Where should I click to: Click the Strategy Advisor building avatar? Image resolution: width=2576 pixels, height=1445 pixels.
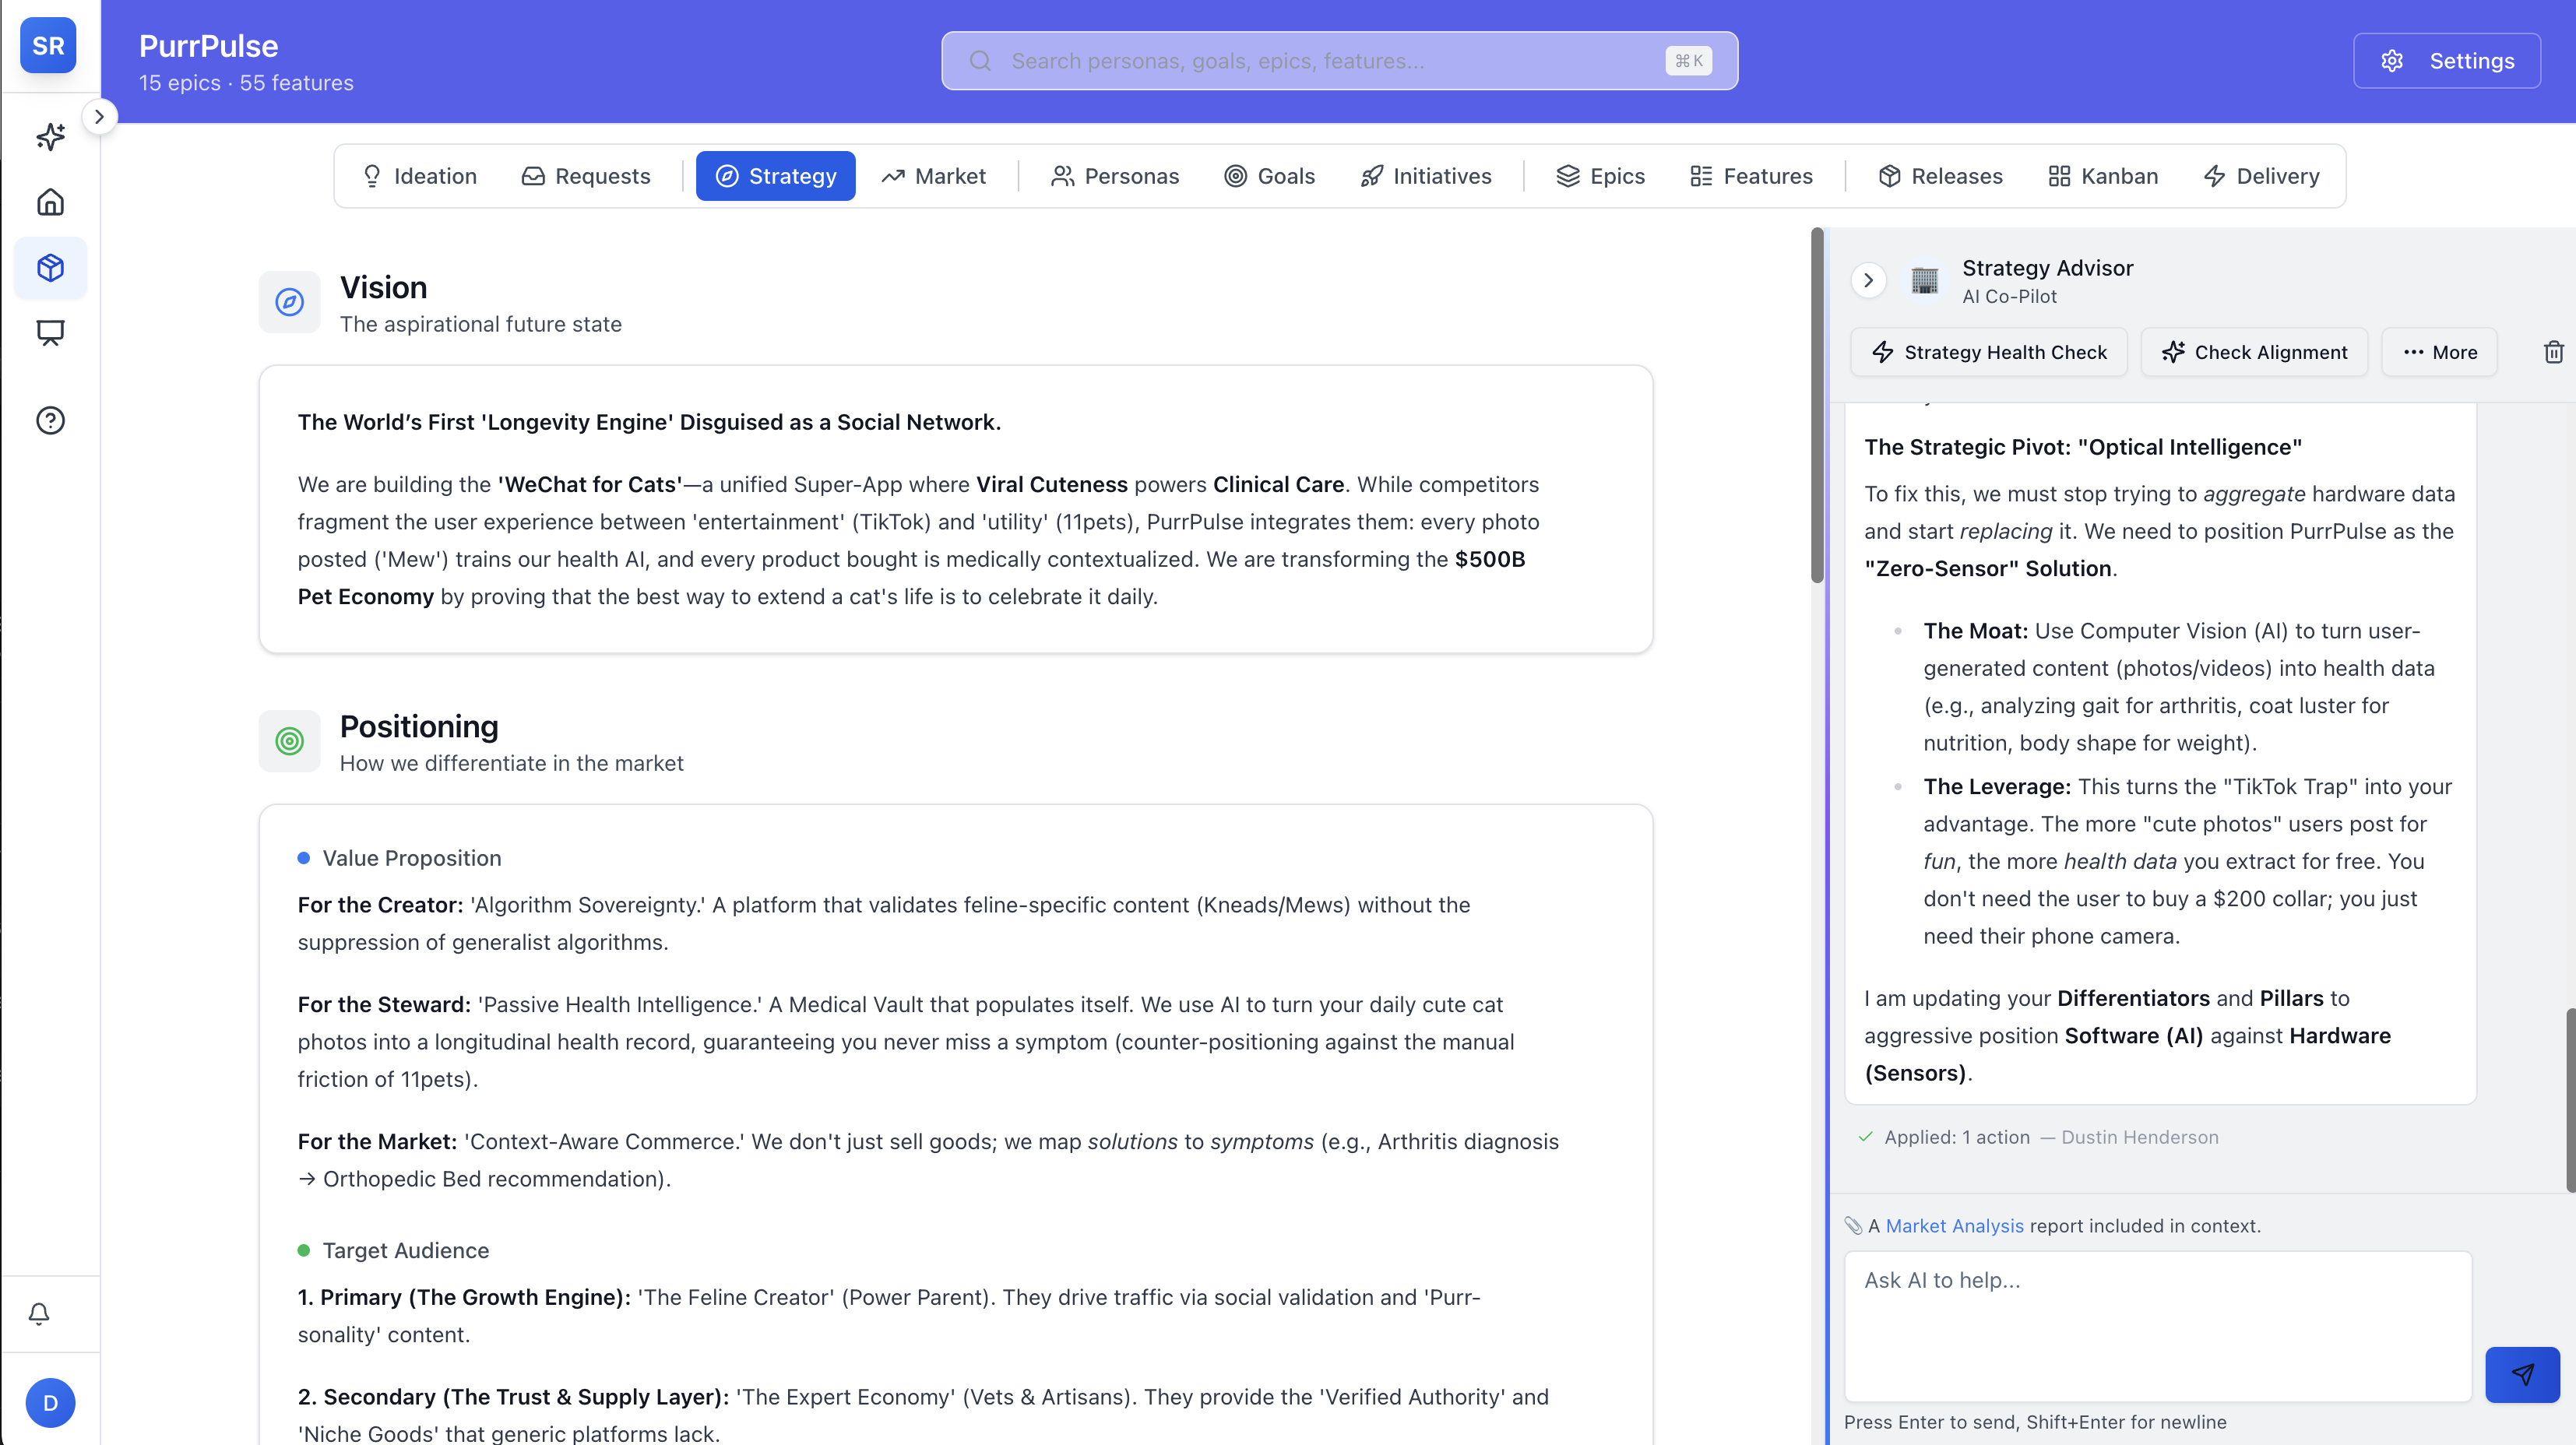1924,281
